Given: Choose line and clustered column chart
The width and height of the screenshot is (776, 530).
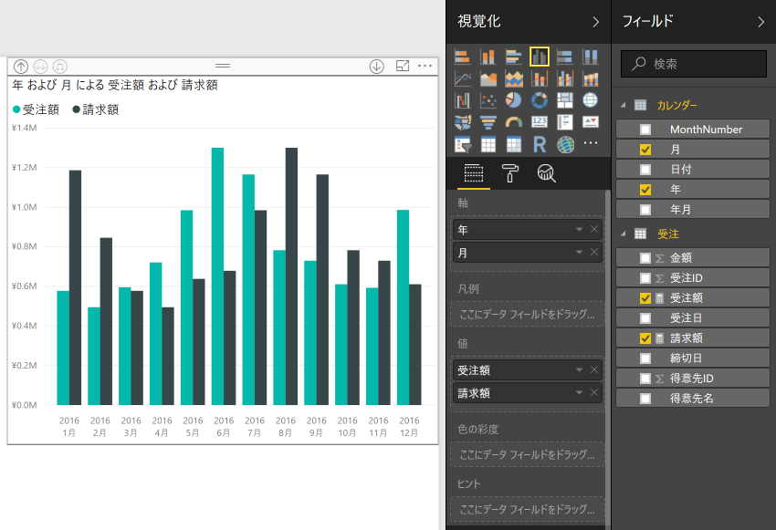Looking at the screenshot, I should tap(565, 78).
